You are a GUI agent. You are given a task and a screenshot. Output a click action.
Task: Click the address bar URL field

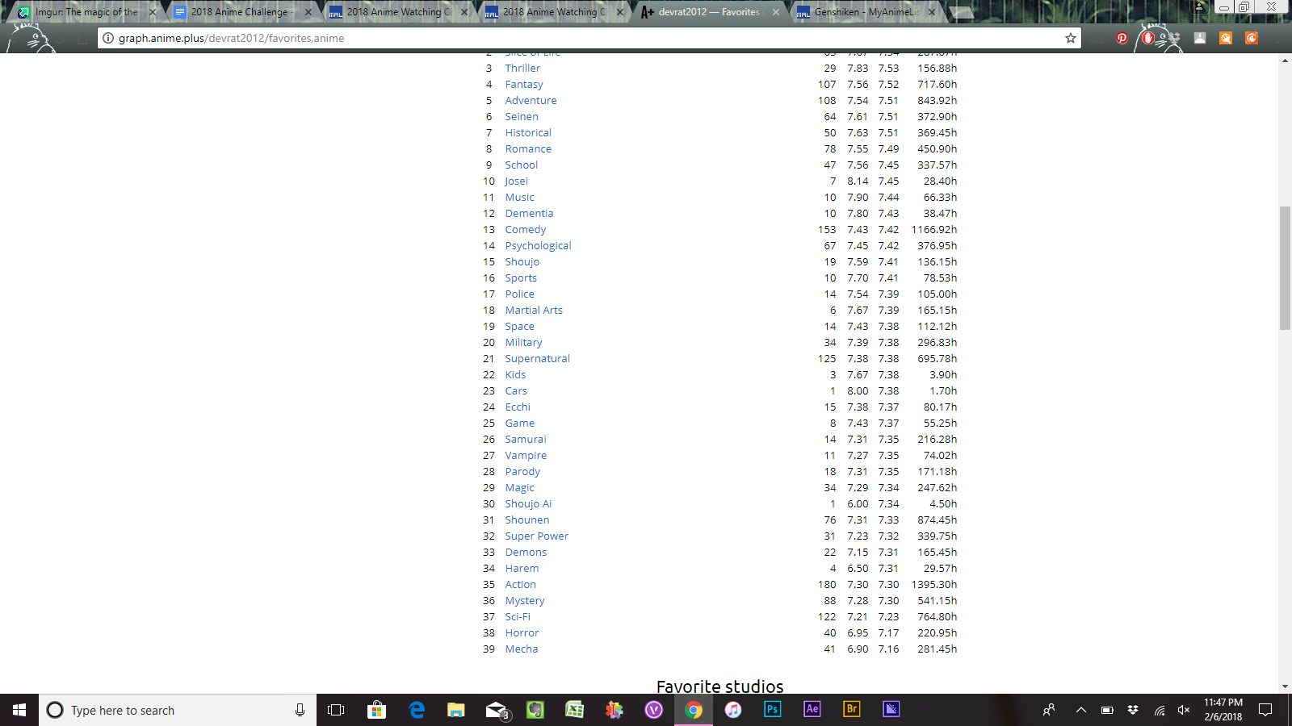[589, 38]
